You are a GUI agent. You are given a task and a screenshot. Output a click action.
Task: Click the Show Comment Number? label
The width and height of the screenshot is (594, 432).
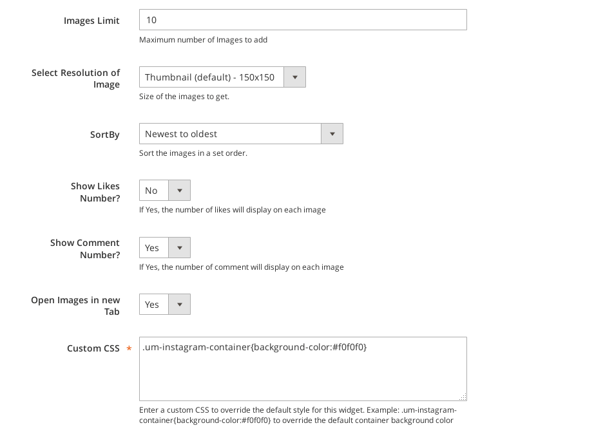point(85,249)
